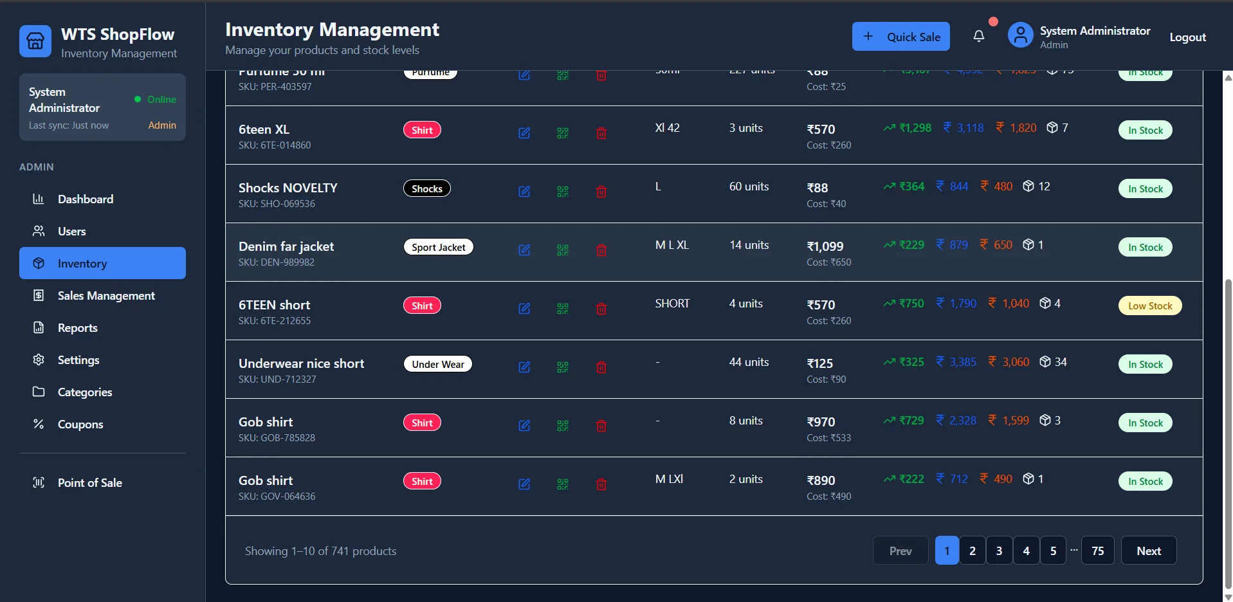Click the WTS ShopFlow store logo
Viewport: 1233px width, 602px height.
click(x=35, y=41)
